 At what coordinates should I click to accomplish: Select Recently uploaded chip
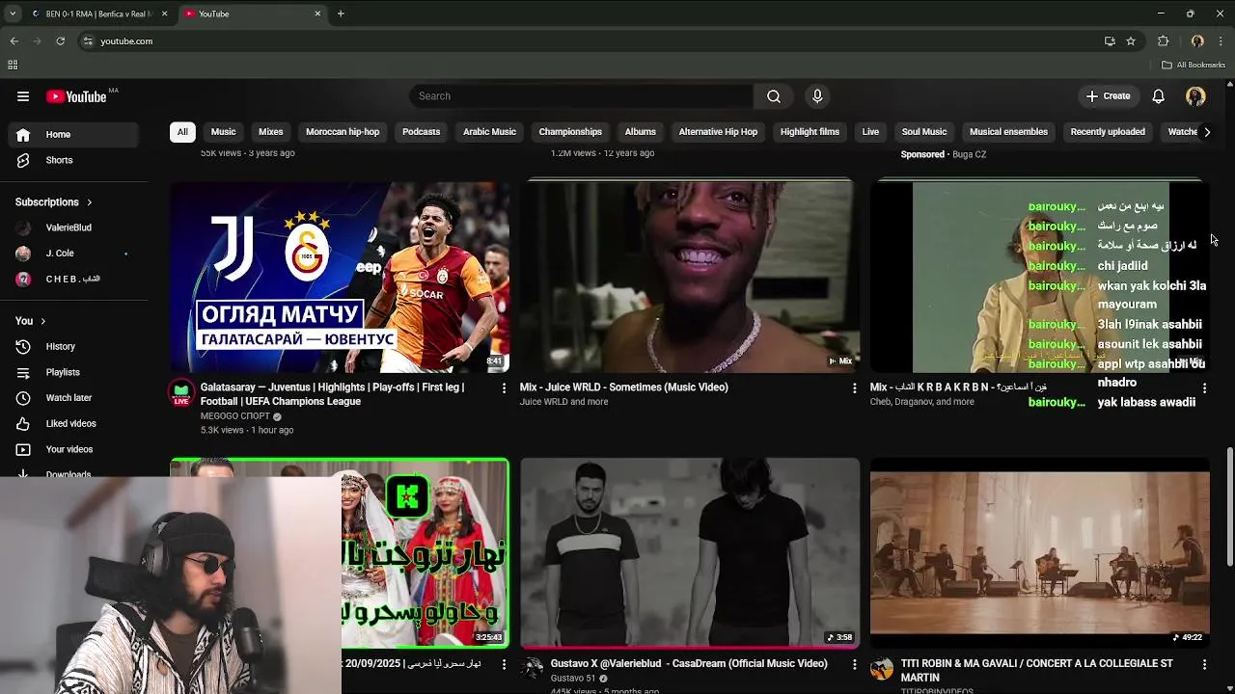coord(1108,132)
